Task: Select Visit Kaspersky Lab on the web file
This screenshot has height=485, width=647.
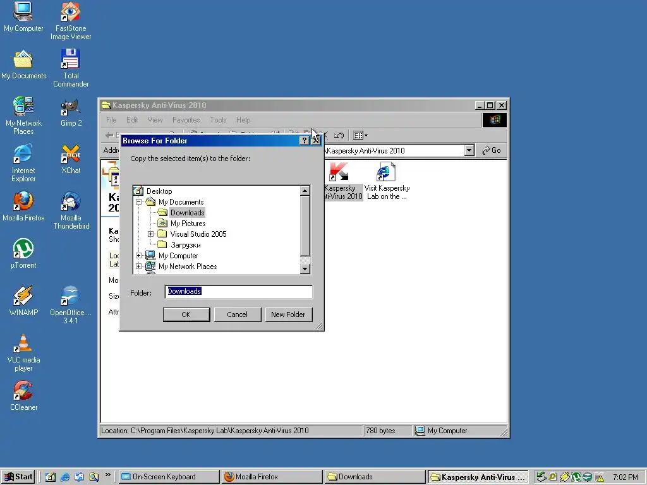Action: pyautogui.click(x=387, y=181)
